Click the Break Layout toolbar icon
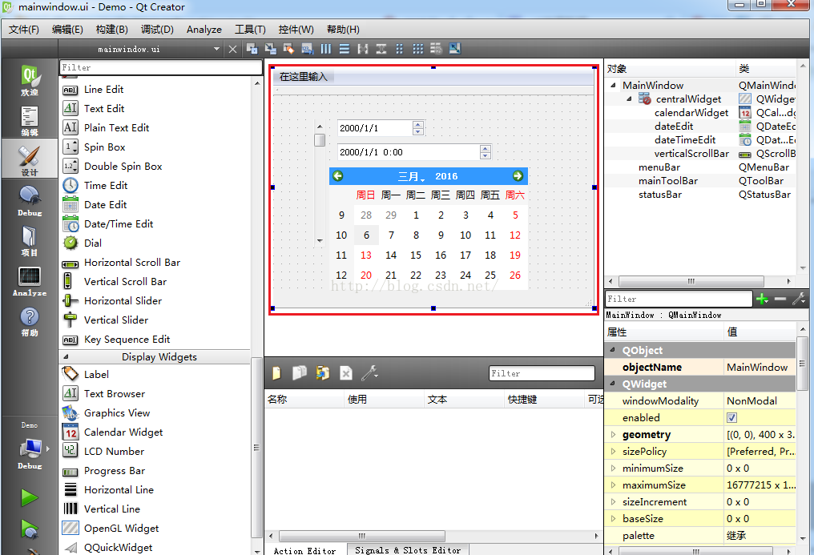Image resolution: width=814 pixels, height=555 pixels. 436,49
